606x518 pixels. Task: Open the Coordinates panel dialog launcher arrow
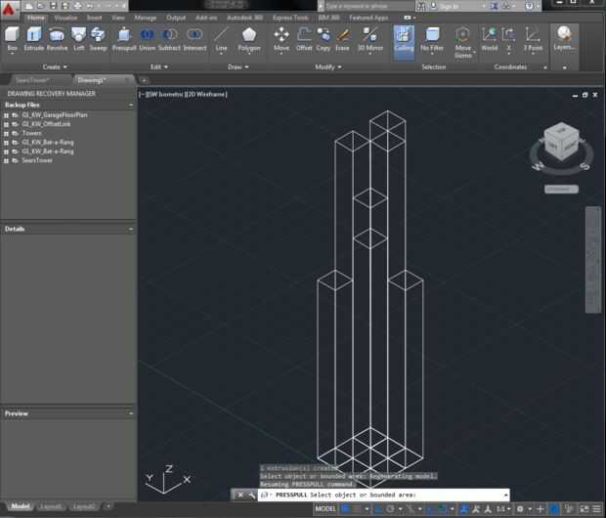pos(545,67)
